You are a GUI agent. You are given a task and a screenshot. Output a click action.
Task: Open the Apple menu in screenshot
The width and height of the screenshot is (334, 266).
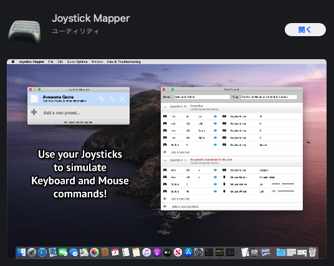pyautogui.click(x=13, y=62)
